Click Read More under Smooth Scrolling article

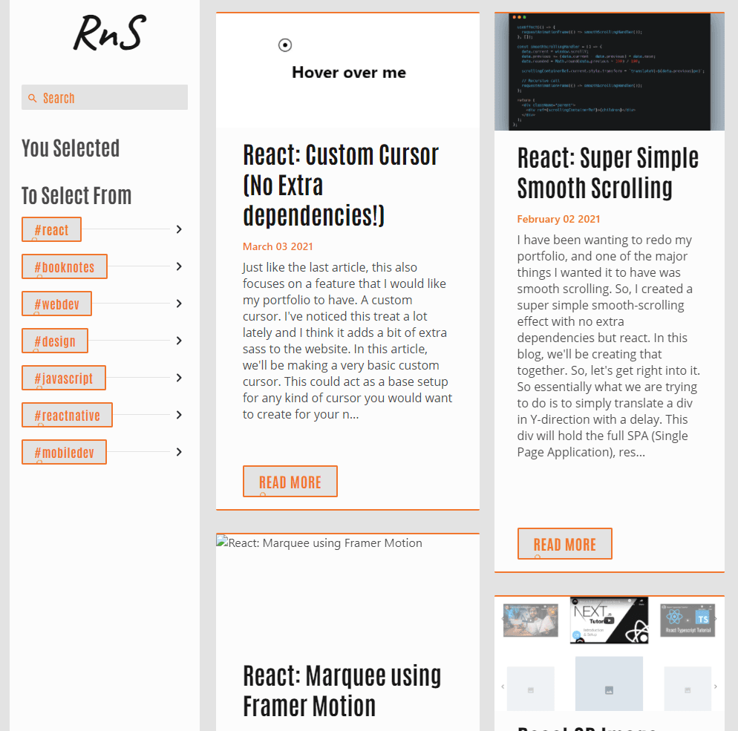[564, 544]
